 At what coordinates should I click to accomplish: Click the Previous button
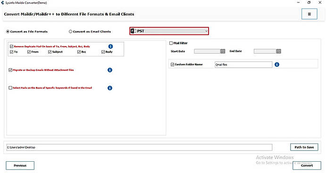click(20, 165)
